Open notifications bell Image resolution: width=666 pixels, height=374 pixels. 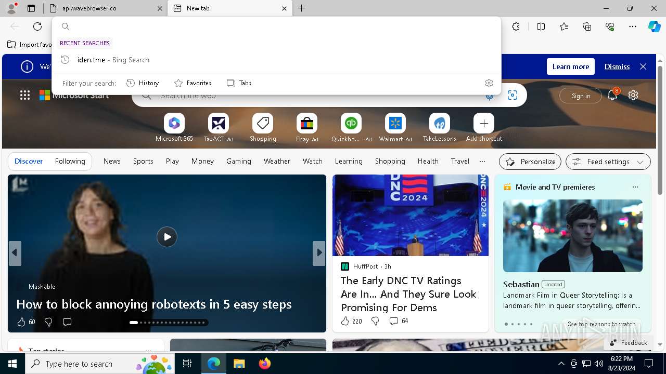(x=612, y=95)
